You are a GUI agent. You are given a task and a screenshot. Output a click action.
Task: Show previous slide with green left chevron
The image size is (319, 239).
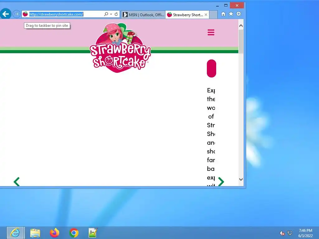pos(17,182)
